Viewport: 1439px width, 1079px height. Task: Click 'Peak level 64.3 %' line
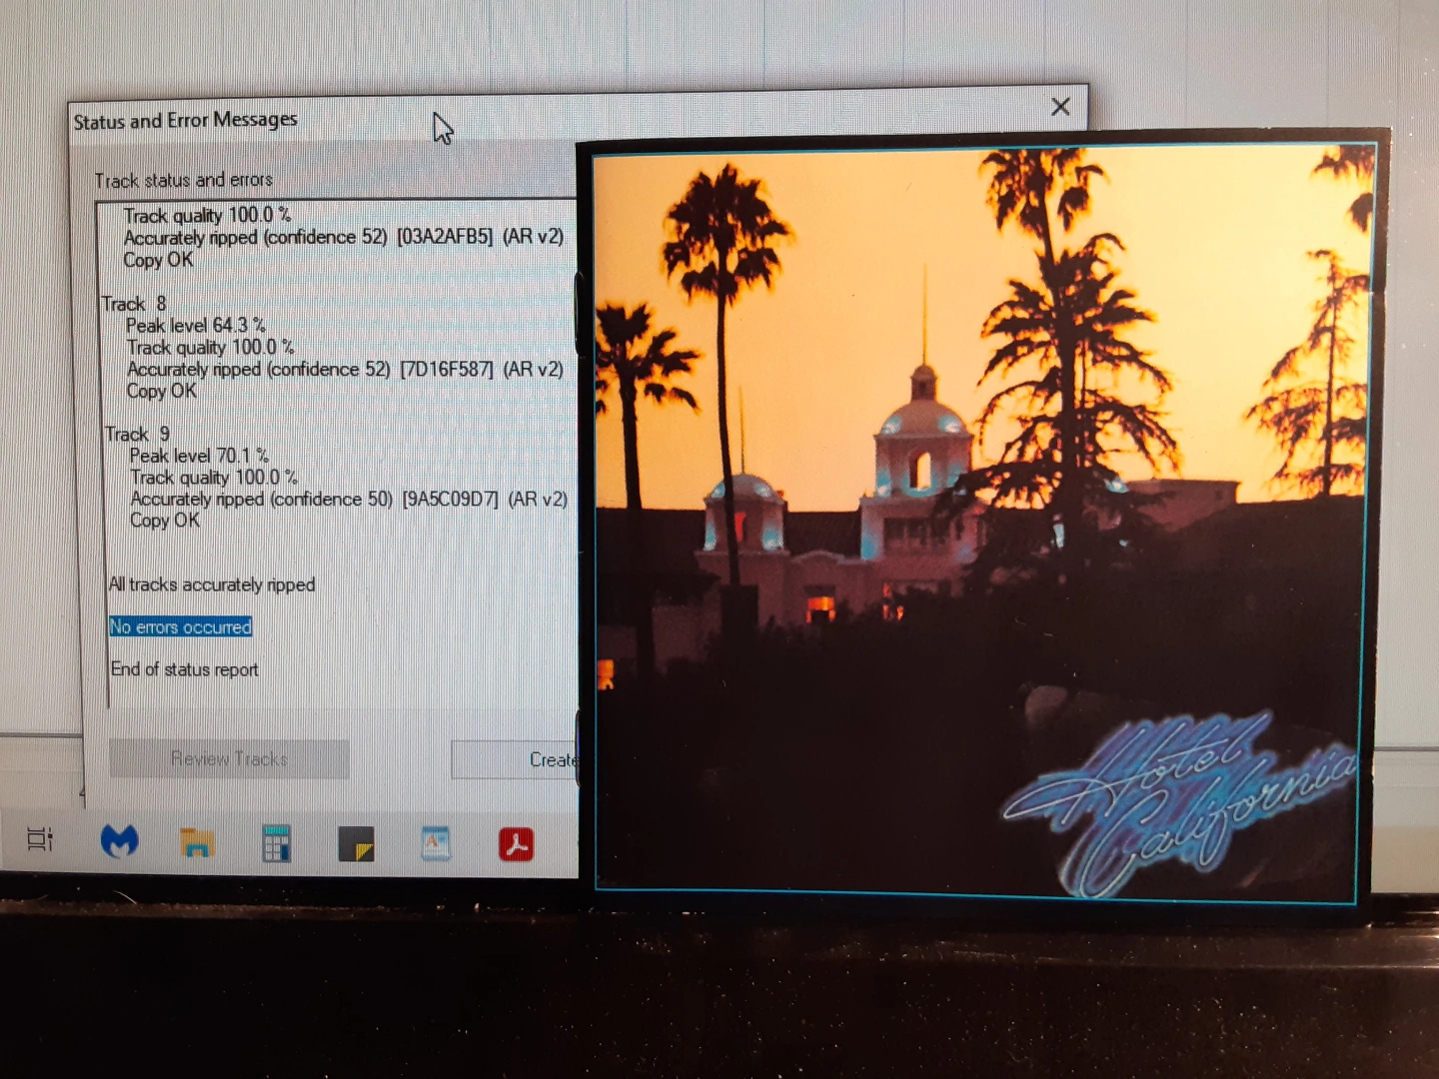point(196,326)
